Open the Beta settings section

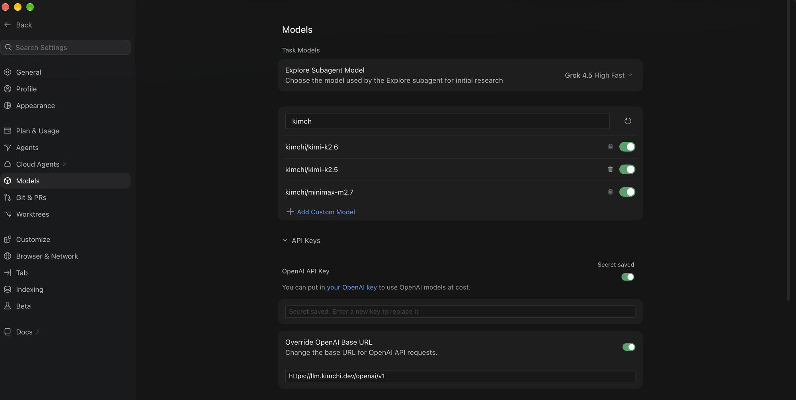pyautogui.click(x=65, y=306)
